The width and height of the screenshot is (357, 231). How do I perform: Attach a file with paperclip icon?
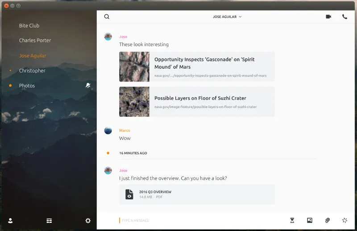pos(327,220)
